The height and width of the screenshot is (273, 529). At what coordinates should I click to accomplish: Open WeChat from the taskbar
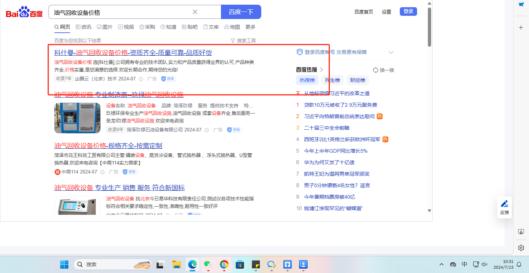[207, 265]
